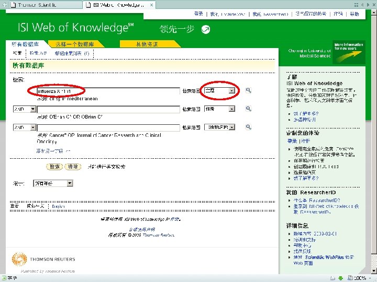Click the vertical scrollbar up arrow
The width and height of the screenshot is (377, 282).
click(374, 13)
